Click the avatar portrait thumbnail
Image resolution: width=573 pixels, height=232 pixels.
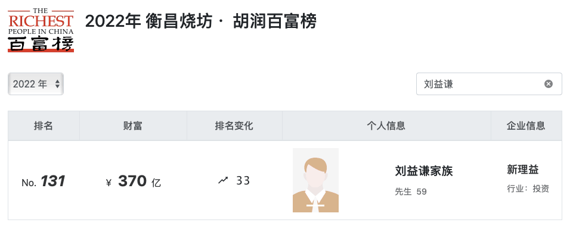click(x=316, y=180)
